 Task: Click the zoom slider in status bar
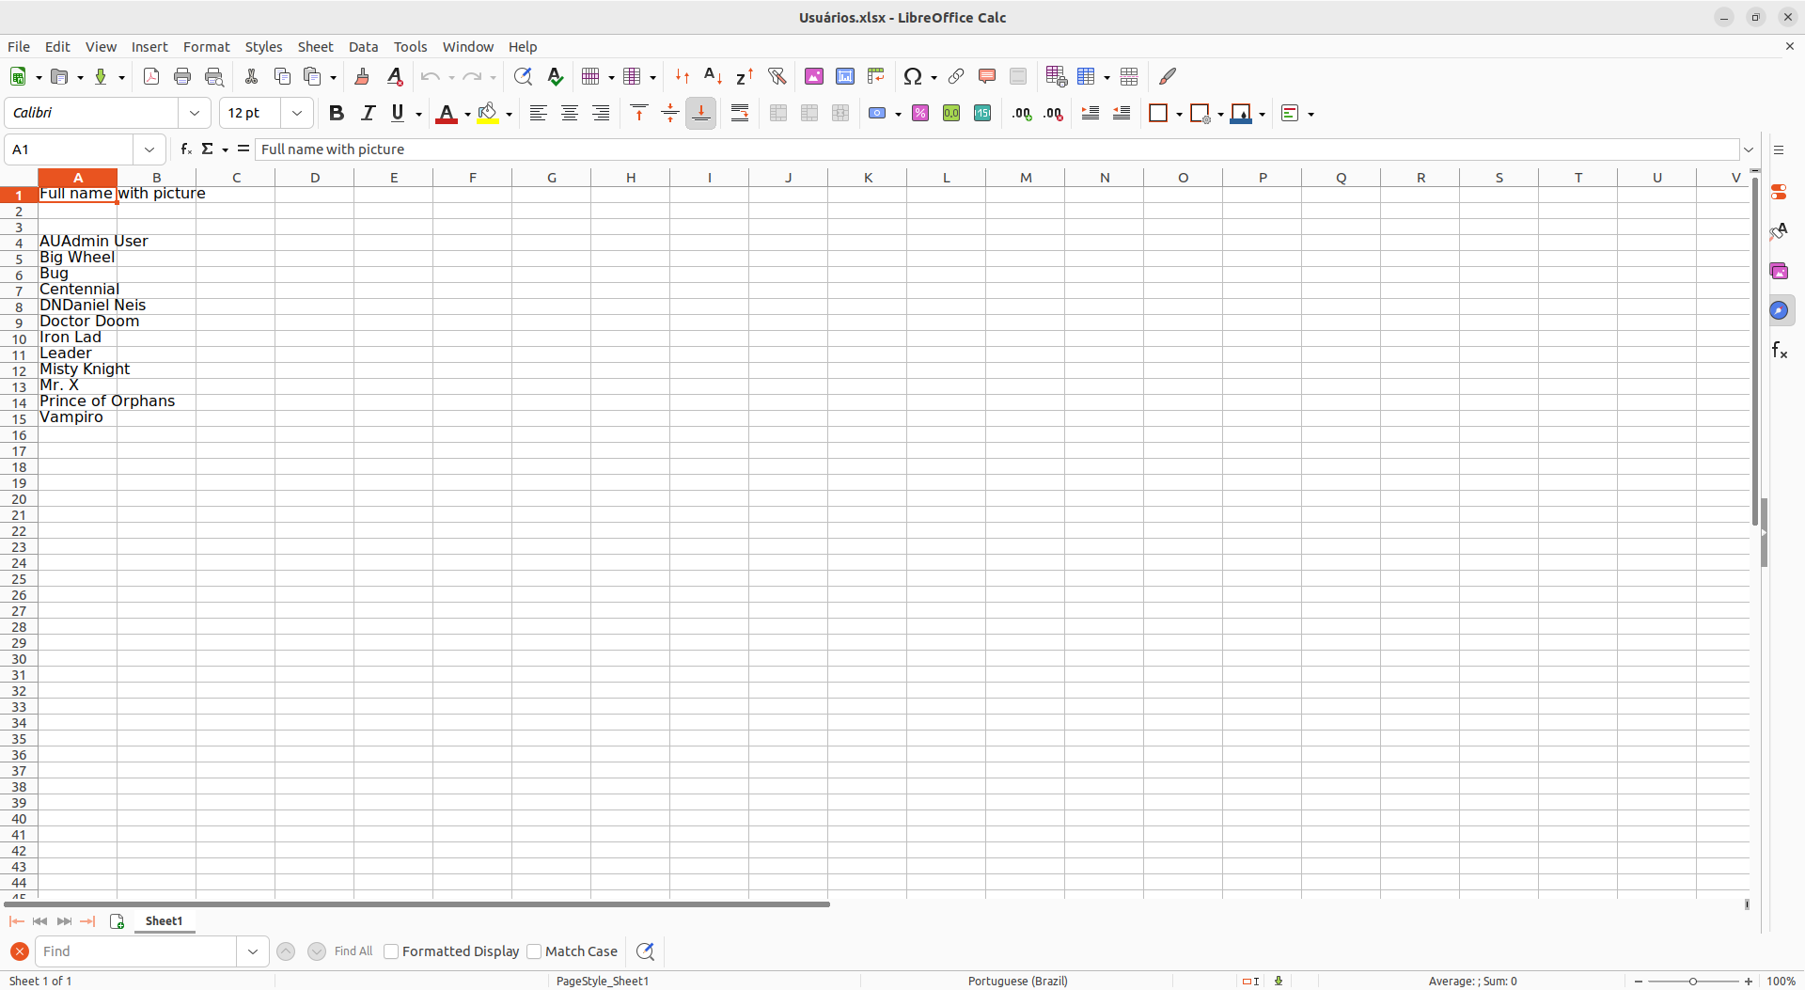coord(1693,981)
